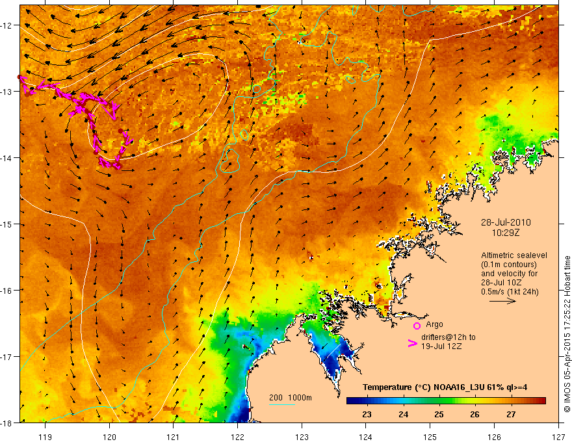Click the temperature color bar
The image size is (572, 442).
coord(446,401)
